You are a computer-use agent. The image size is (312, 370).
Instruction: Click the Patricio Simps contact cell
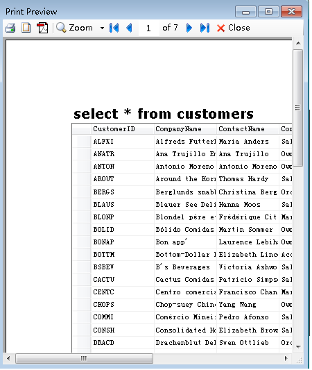(248, 280)
